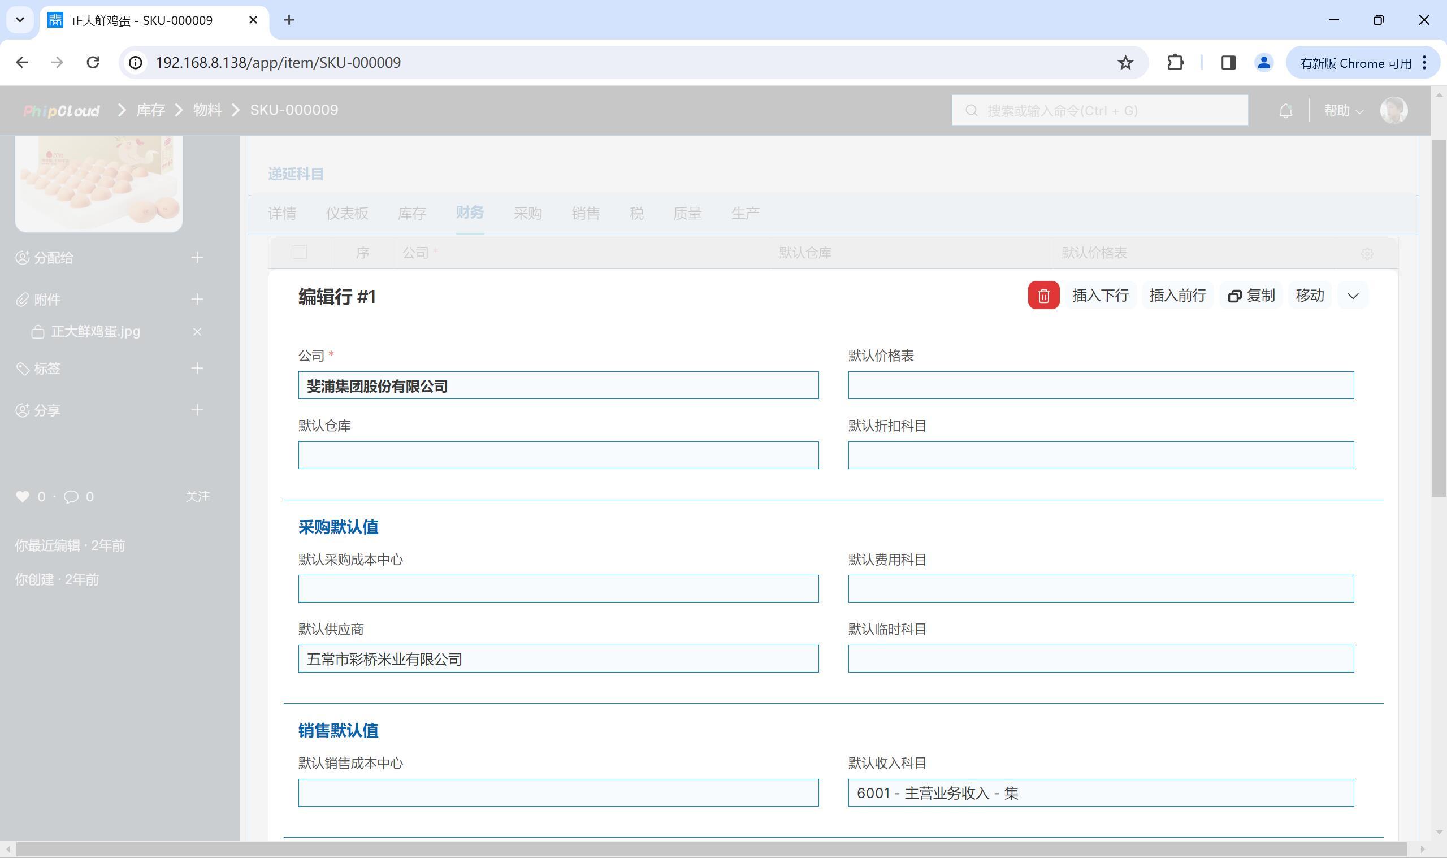
Task: Click the plus icon next to 分配给
Action: click(x=197, y=257)
